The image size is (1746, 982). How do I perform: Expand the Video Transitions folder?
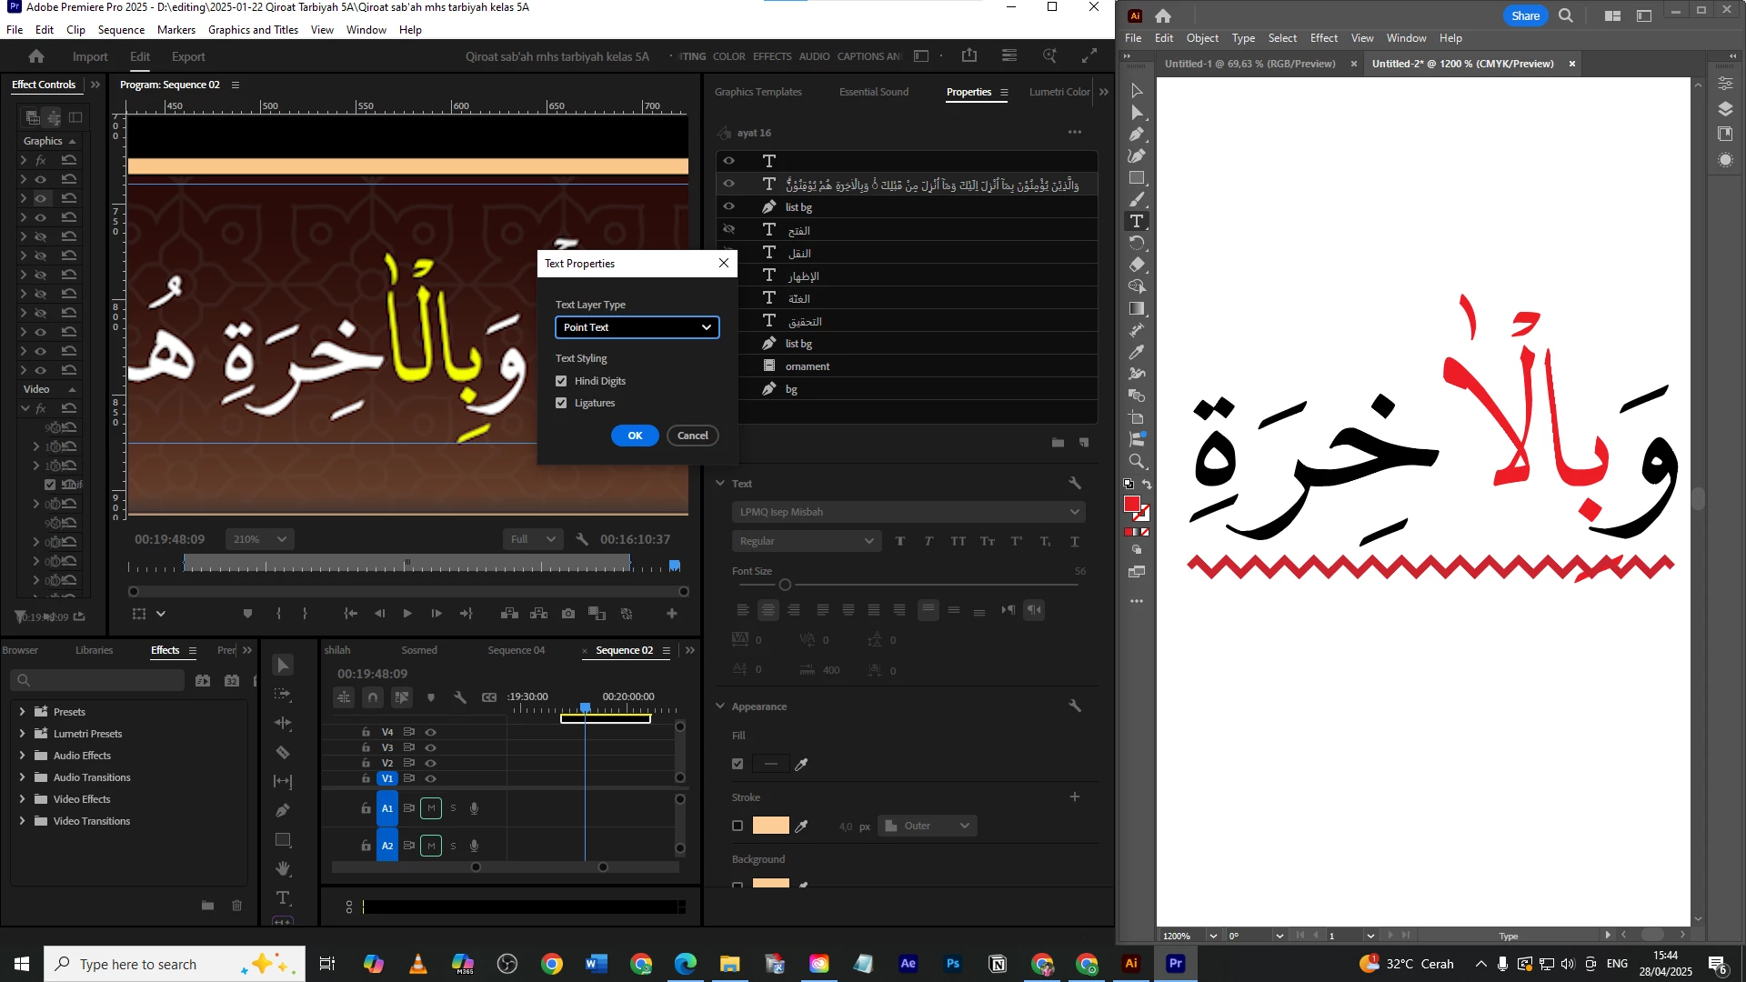click(22, 821)
